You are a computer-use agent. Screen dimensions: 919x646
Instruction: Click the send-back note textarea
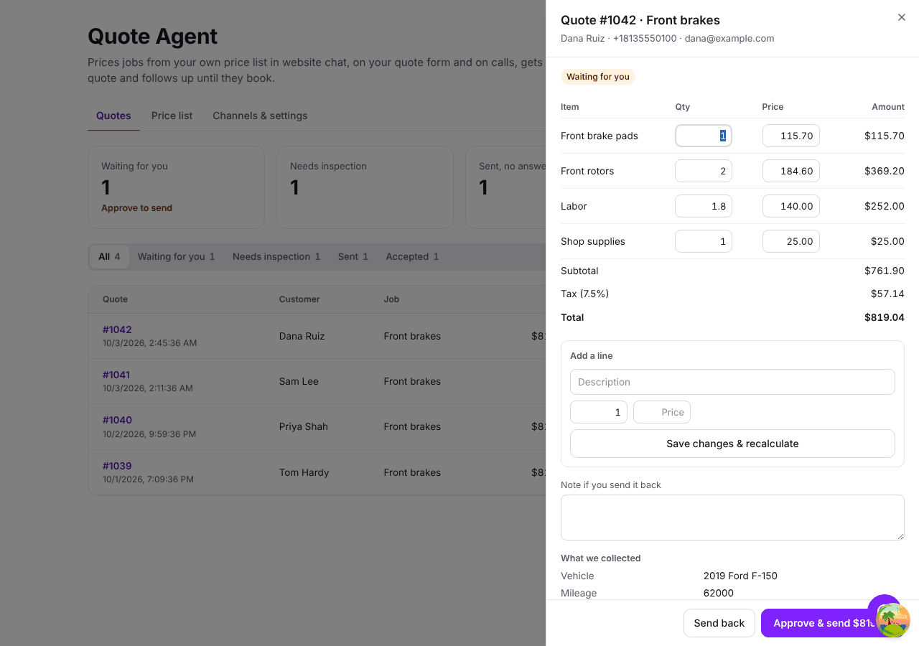[x=732, y=518]
